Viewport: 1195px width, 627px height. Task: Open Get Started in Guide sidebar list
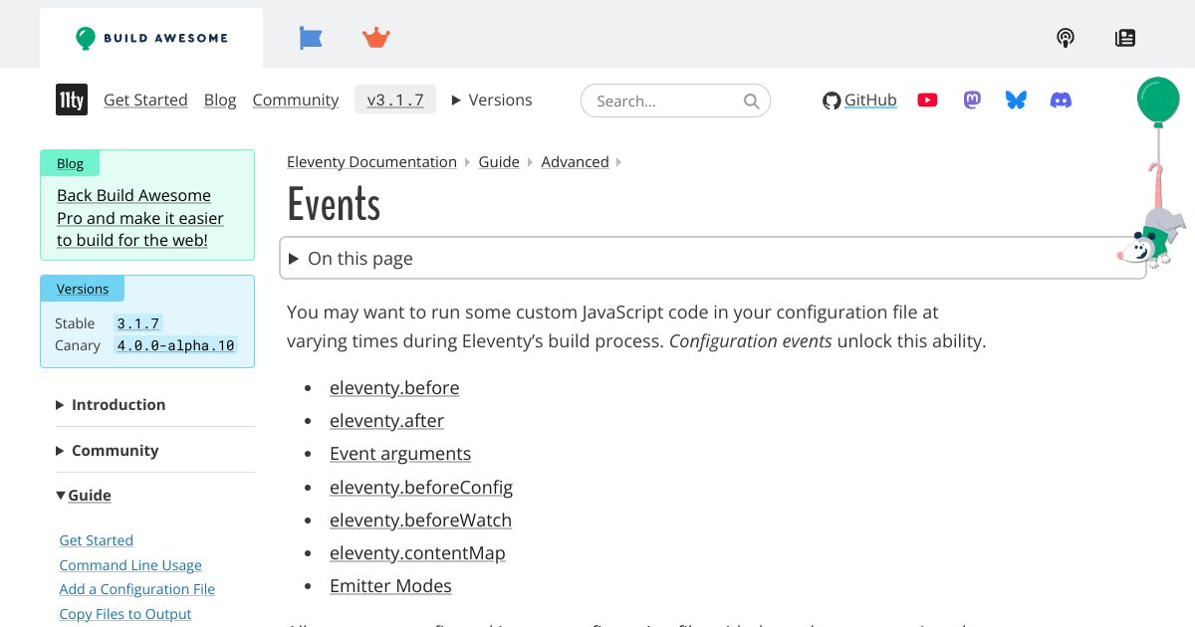pos(97,540)
